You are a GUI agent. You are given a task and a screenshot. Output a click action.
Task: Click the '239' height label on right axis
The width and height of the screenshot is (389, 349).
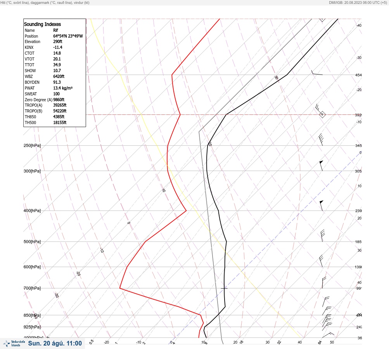358,211
